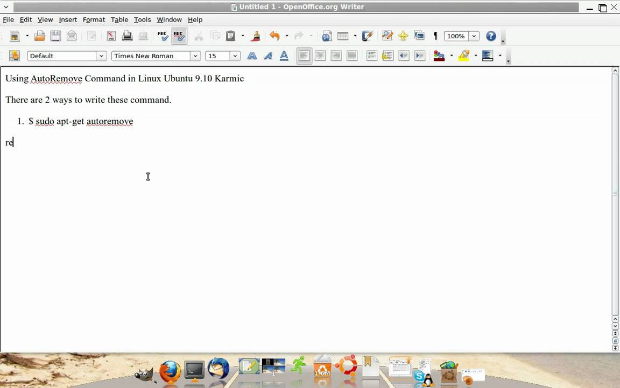Insert a Table icon
Screen dimensions: 620x388
click(x=343, y=36)
